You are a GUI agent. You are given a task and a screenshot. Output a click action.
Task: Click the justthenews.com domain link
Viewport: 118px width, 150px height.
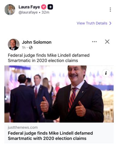pyautogui.click(x=23, y=127)
